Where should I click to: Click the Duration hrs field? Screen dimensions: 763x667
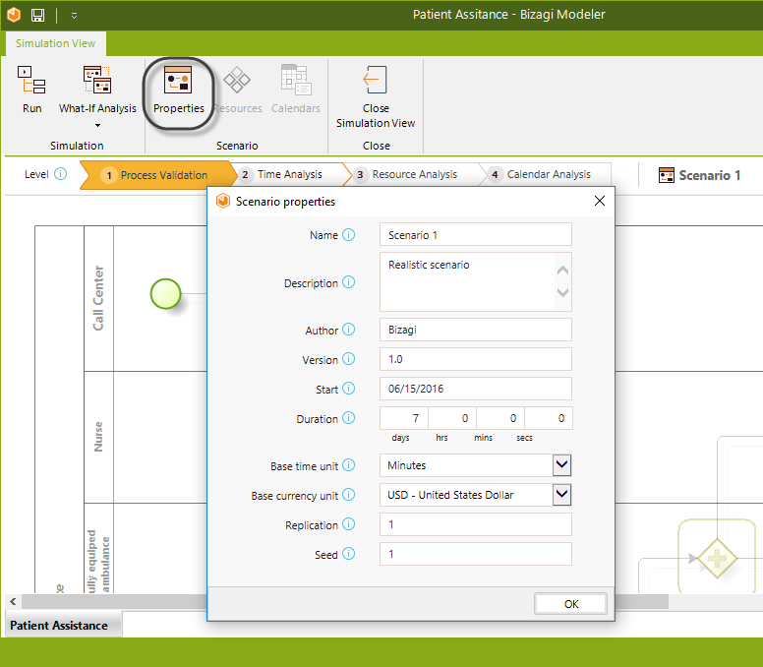pyautogui.click(x=452, y=418)
